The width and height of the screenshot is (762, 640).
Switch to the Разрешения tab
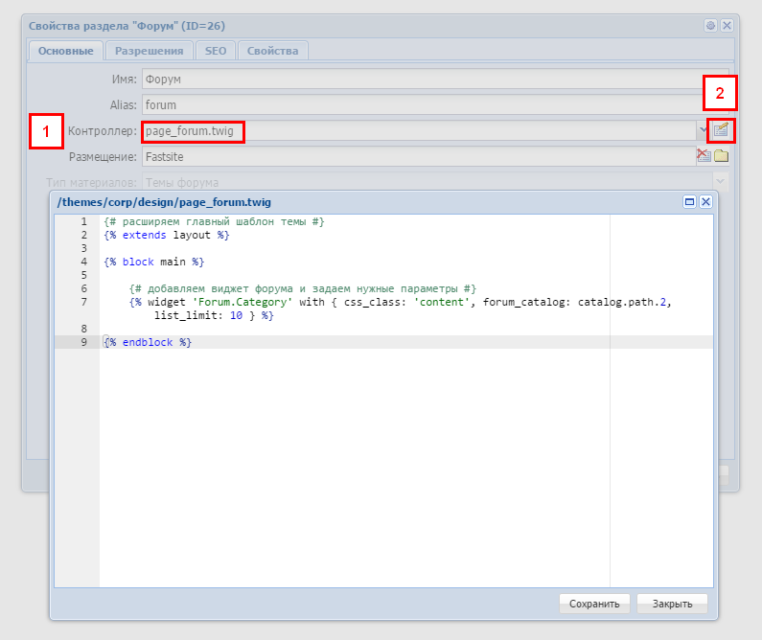pyautogui.click(x=149, y=51)
